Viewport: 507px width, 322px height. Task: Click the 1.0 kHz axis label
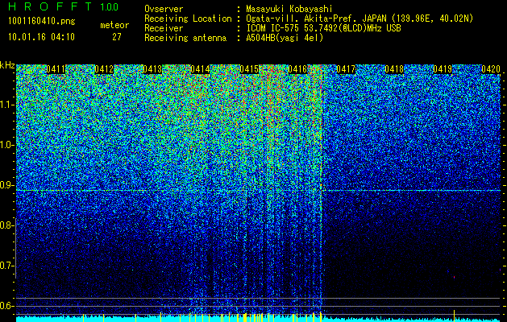tap(6, 145)
